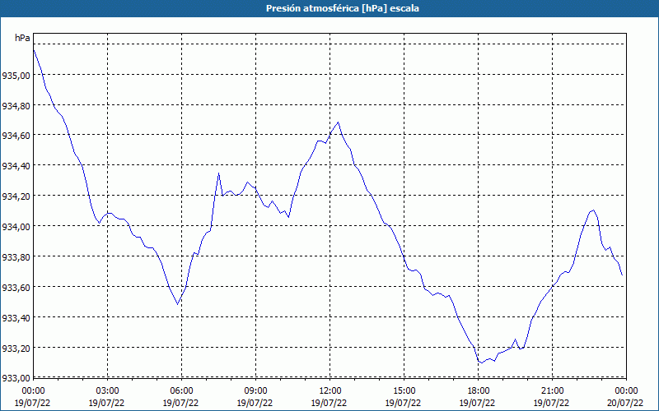Click the pressure curve peak after 12:00
The image size is (659, 411).
338,122
